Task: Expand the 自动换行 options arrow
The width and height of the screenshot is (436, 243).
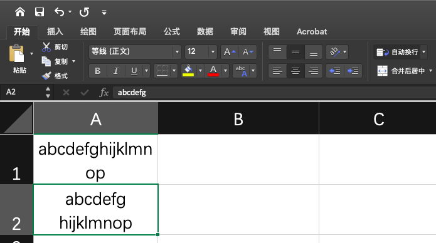Action: pos(423,52)
